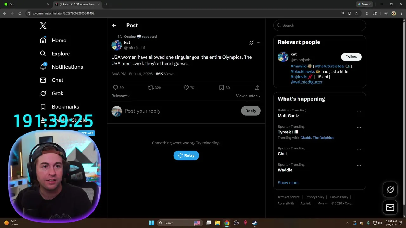406x228 pixels.
Task: Click the zoom magnifier icon in address bar
Action: point(343,13)
